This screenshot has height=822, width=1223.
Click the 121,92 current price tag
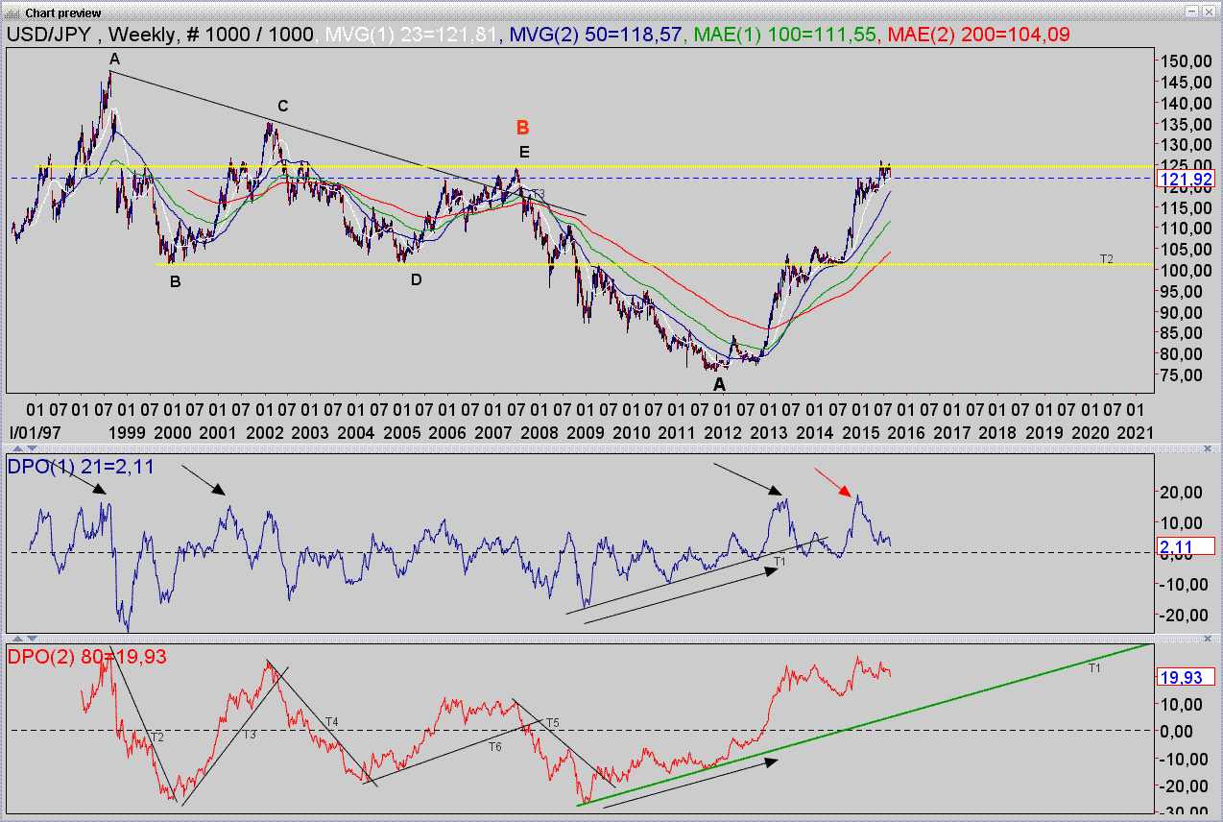1187,179
